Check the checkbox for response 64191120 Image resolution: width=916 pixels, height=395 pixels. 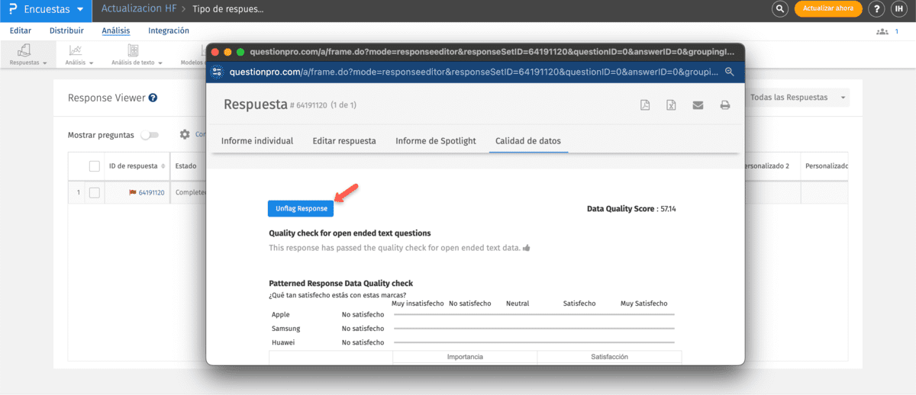pos(95,192)
